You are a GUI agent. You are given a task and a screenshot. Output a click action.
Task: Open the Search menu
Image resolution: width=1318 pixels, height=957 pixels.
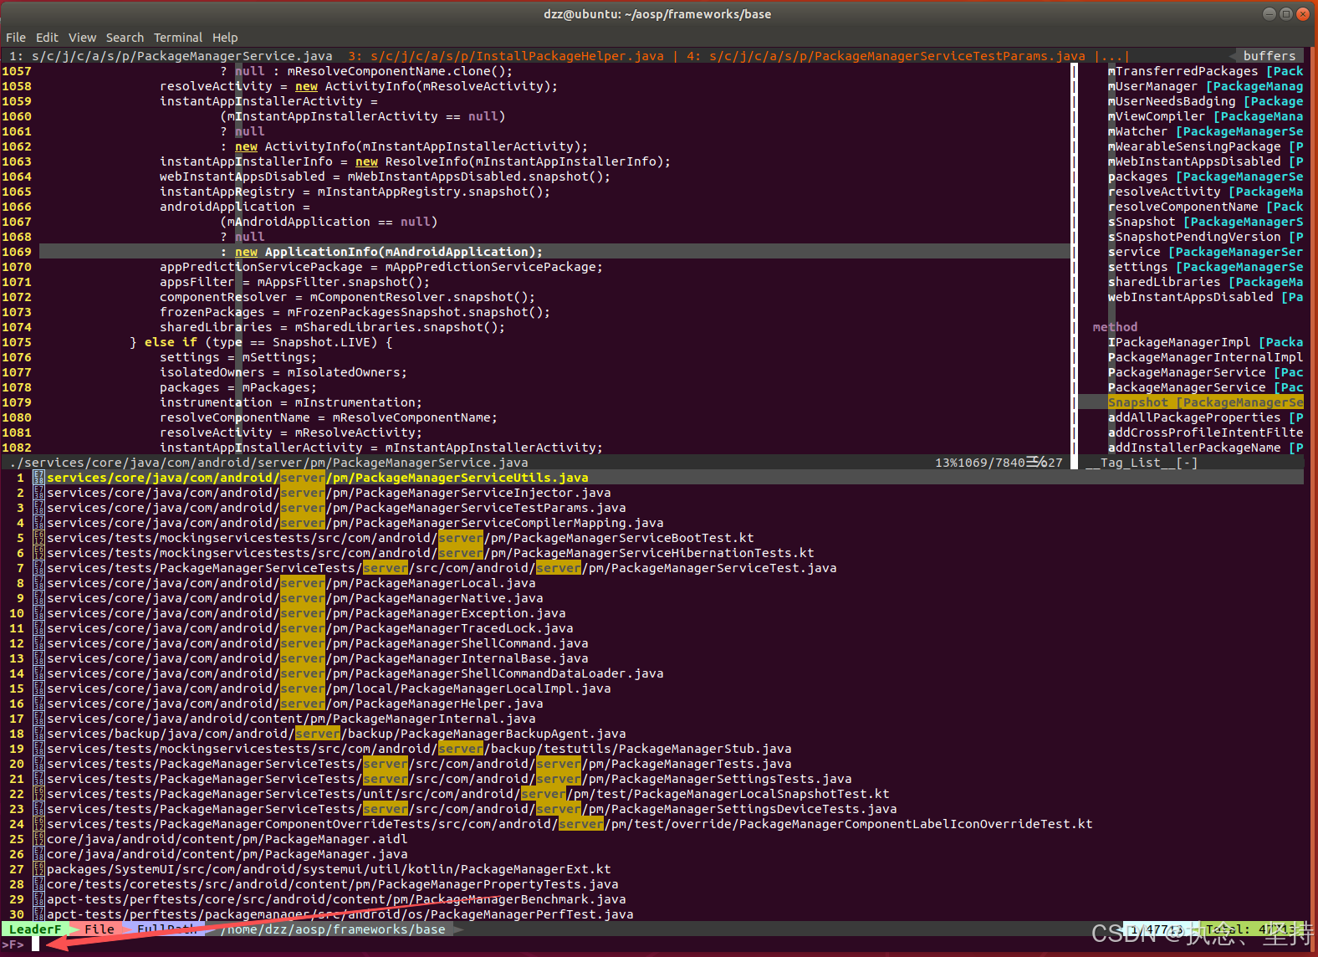(x=125, y=38)
